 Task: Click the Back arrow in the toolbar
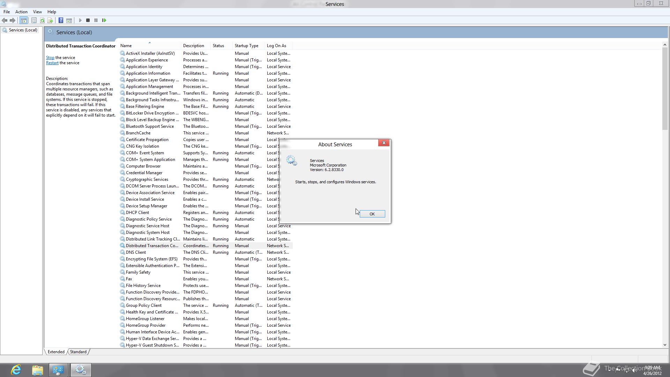click(5, 20)
